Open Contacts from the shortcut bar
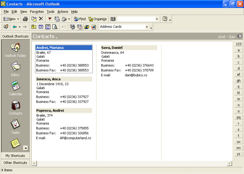The width and height of the screenshot is (244, 174). click(x=15, y=107)
